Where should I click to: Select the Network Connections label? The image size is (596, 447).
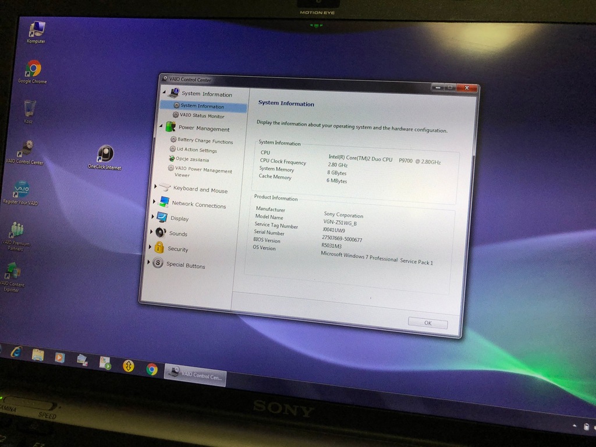[x=199, y=204]
